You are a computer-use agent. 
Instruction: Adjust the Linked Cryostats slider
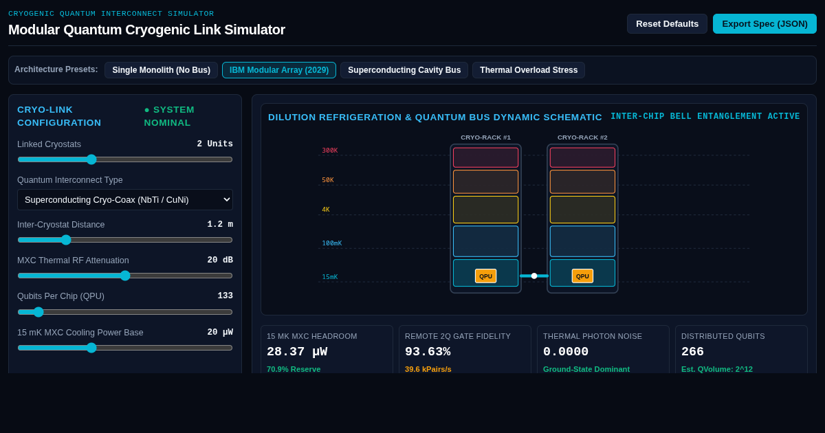pos(125,159)
